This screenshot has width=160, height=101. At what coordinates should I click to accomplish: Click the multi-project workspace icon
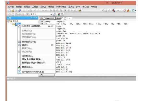point(62,14)
